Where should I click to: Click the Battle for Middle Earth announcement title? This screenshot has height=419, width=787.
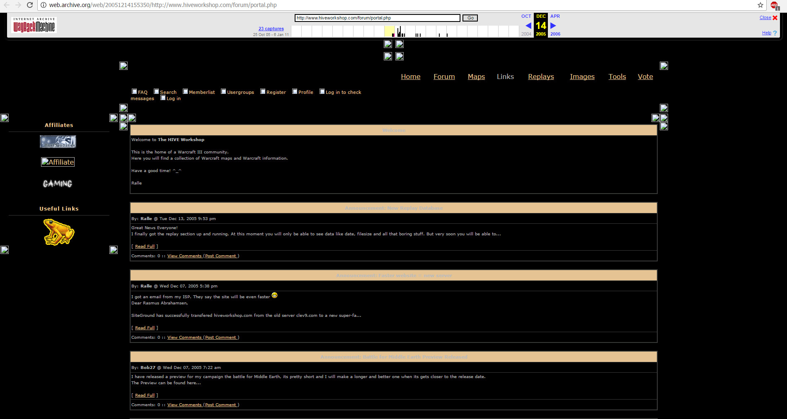(x=394, y=357)
